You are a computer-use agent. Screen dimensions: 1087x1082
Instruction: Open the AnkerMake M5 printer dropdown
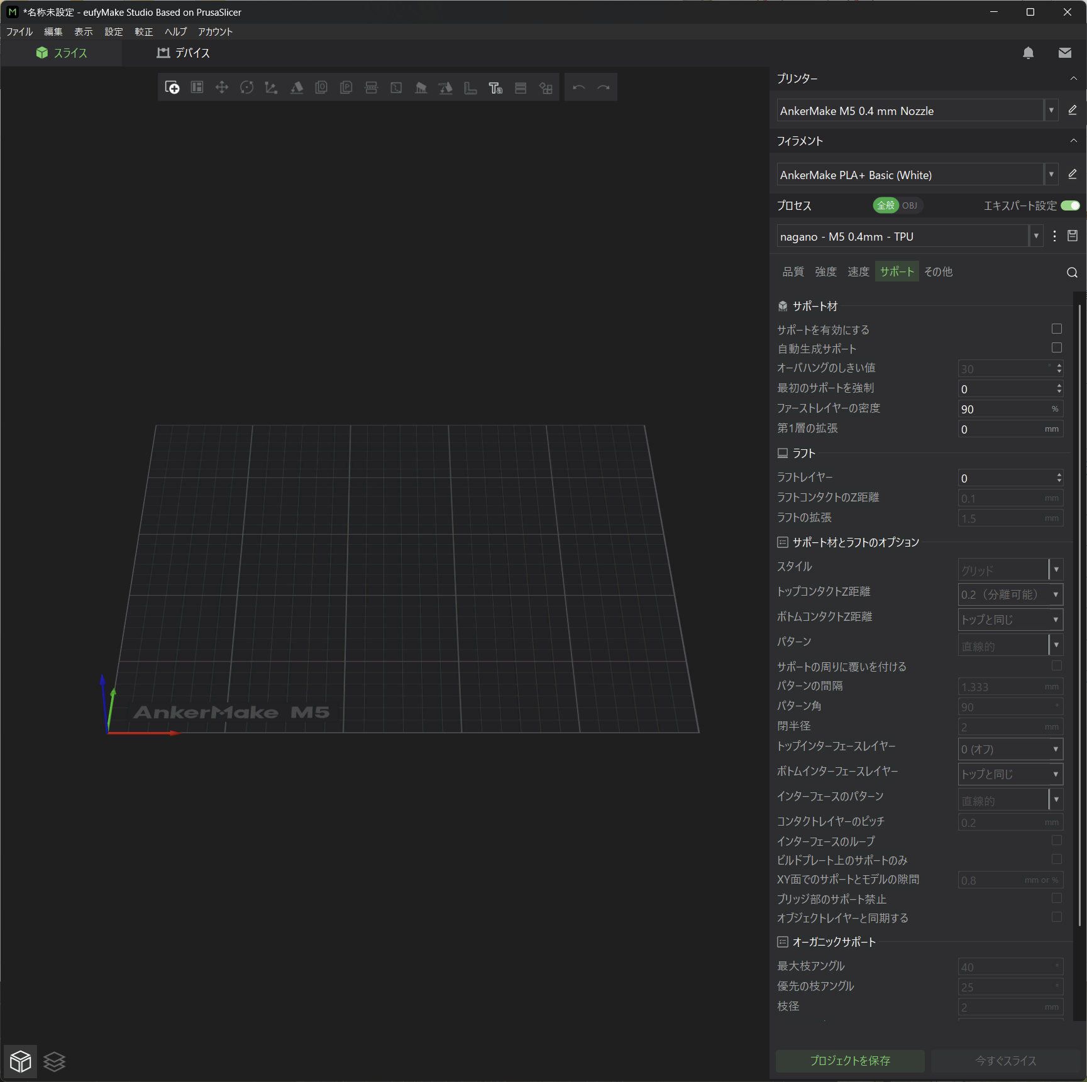(1051, 111)
